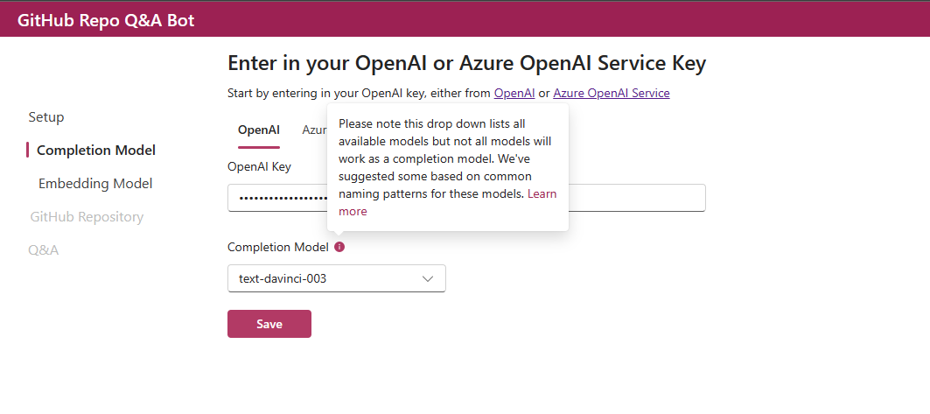The image size is (930, 414).
Task: Focus the OpenAI Key input field
Action: [467, 198]
